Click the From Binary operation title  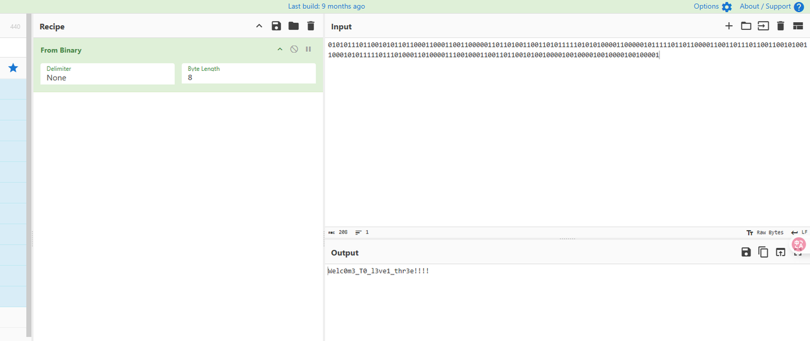(61, 50)
